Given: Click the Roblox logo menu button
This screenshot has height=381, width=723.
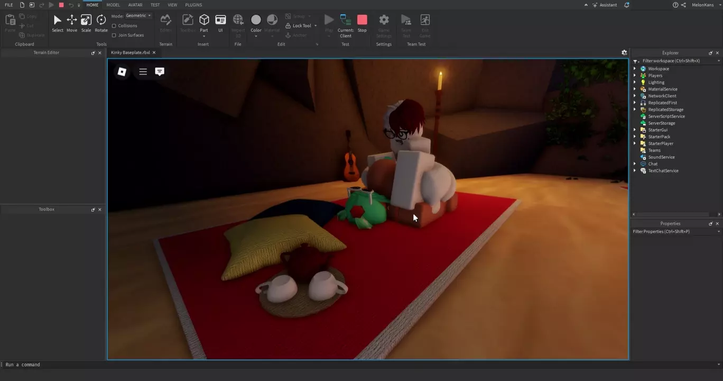Looking at the screenshot, I should point(122,71).
